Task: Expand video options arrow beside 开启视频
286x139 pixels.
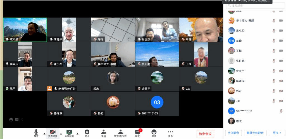Action: (x=61, y=133)
